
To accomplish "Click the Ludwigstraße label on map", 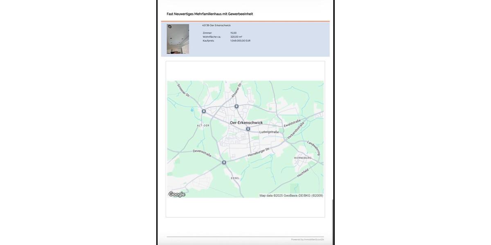I will pos(269,132).
